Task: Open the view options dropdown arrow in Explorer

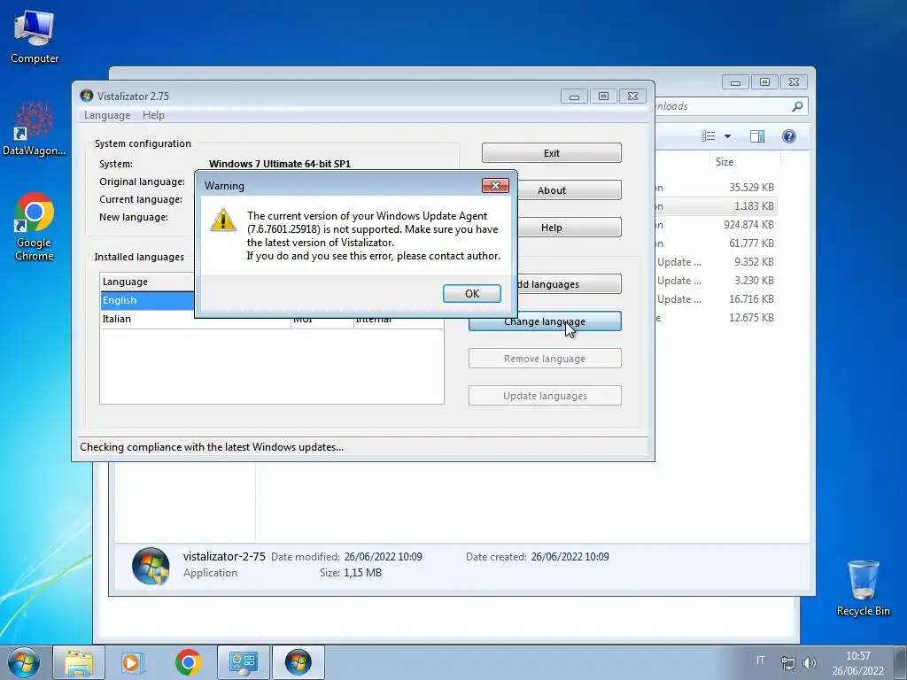Action: click(728, 136)
